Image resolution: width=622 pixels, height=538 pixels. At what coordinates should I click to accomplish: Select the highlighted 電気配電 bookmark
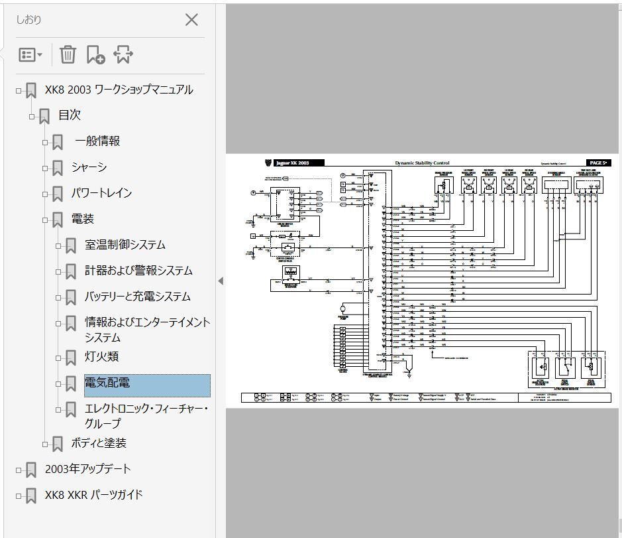pos(147,385)
